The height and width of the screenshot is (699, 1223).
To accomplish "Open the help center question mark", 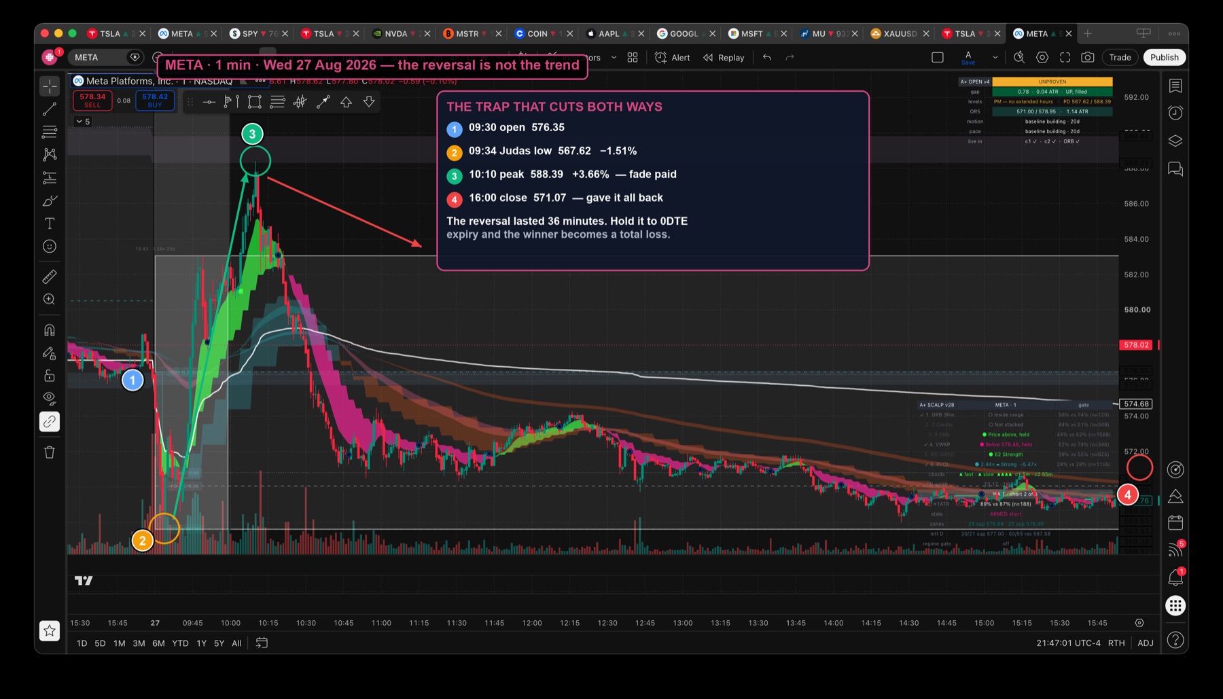I will 1175,640.
